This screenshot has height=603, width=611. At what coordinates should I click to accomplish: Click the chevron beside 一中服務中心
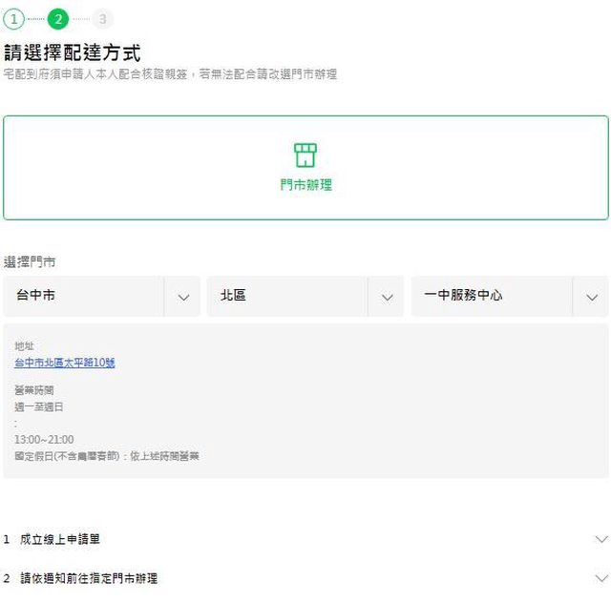[591, 298]
